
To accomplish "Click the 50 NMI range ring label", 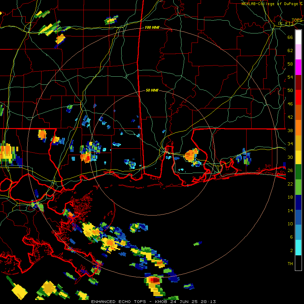I will click(x=152, y=90).
